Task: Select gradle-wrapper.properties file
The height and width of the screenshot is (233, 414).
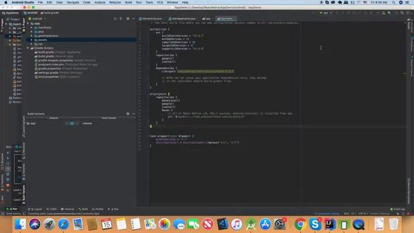Action: [x=65, y=60]
